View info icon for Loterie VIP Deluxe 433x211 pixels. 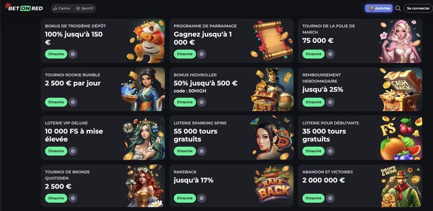pos(73,151)
